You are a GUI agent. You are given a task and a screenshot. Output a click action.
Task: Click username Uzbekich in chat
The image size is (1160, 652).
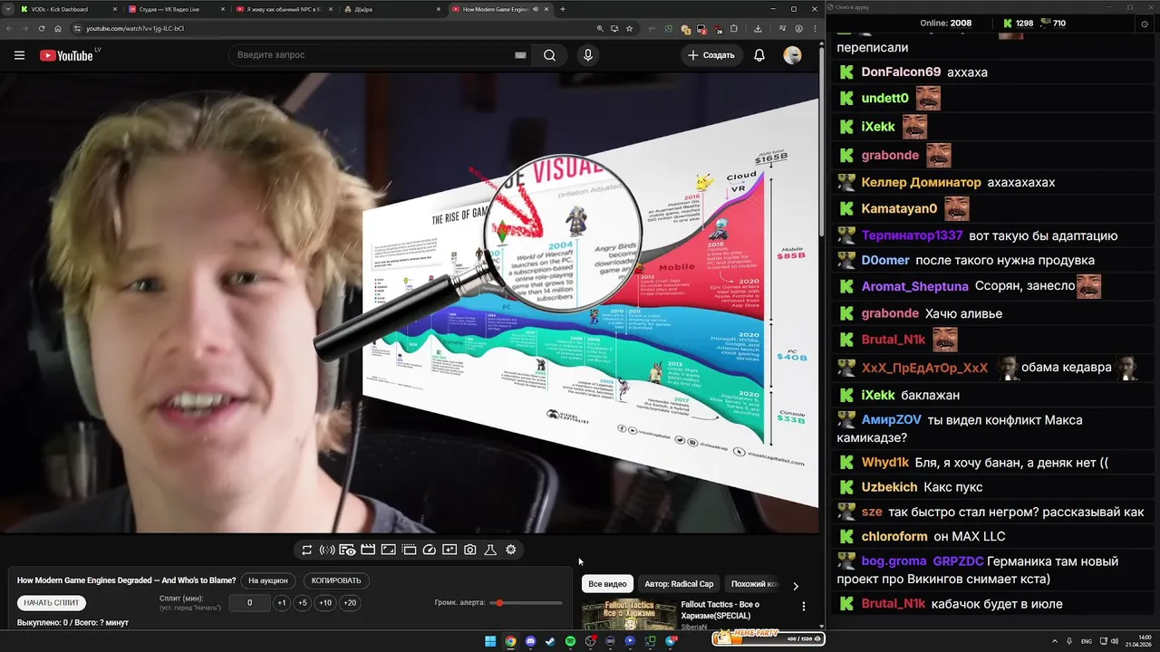pos(889,487)
